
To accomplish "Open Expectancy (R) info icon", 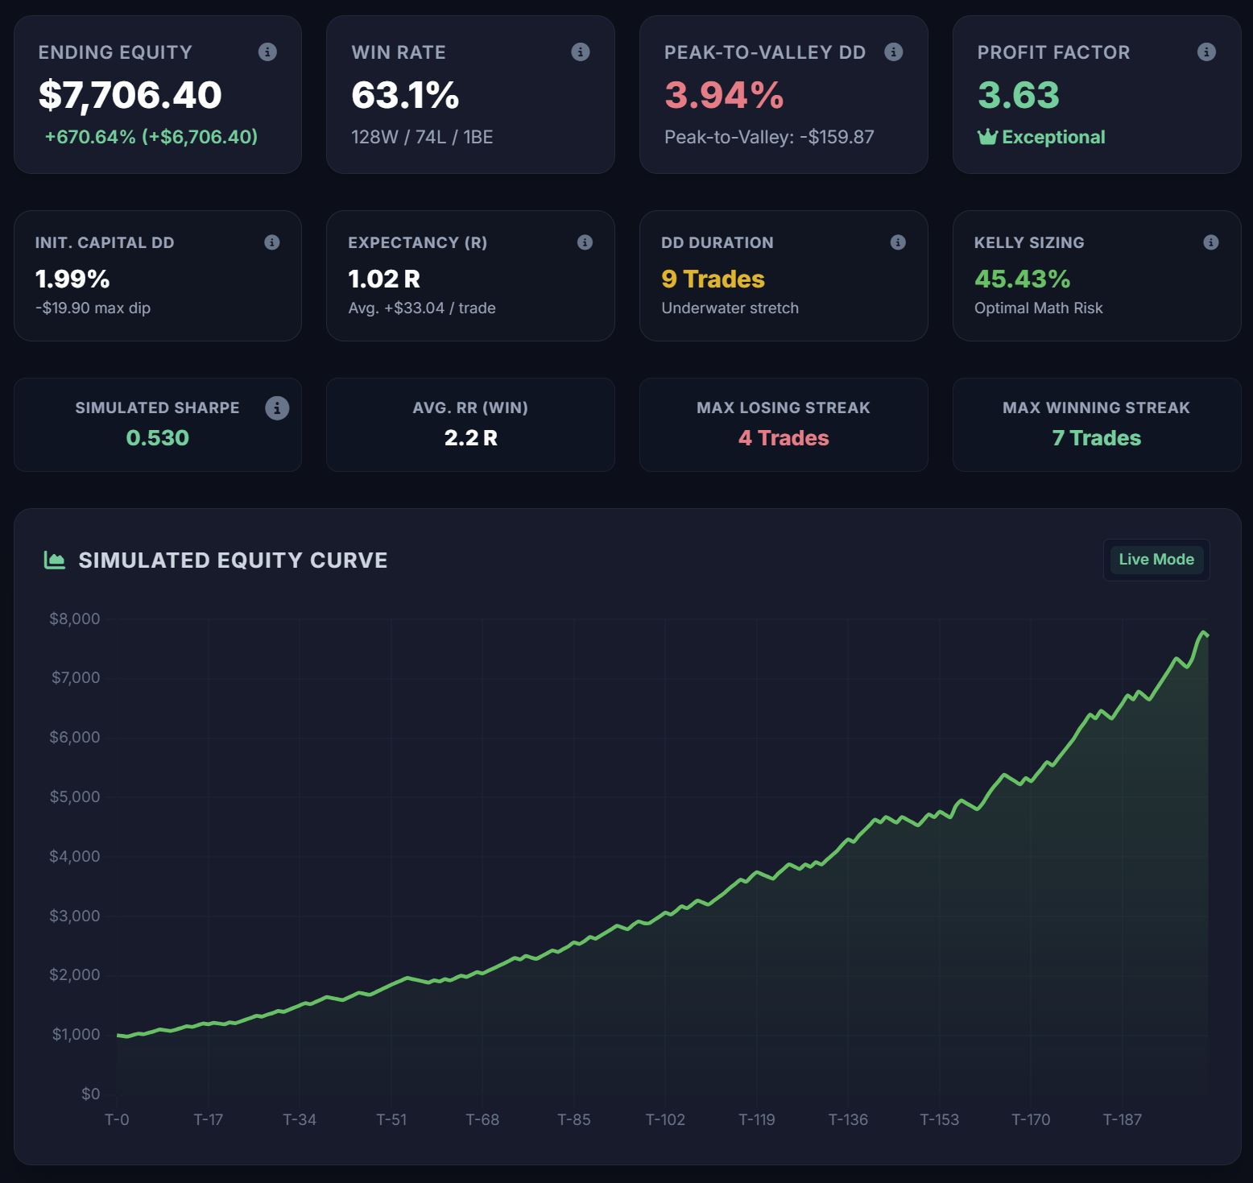I will coord(585,242).
